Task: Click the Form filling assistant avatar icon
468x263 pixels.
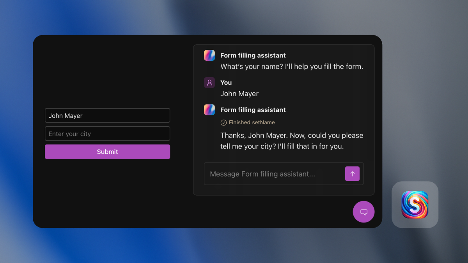Action: (209, 55)
